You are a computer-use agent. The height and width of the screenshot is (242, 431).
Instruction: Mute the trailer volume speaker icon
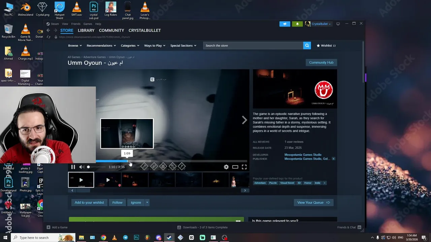pos(81,167)
